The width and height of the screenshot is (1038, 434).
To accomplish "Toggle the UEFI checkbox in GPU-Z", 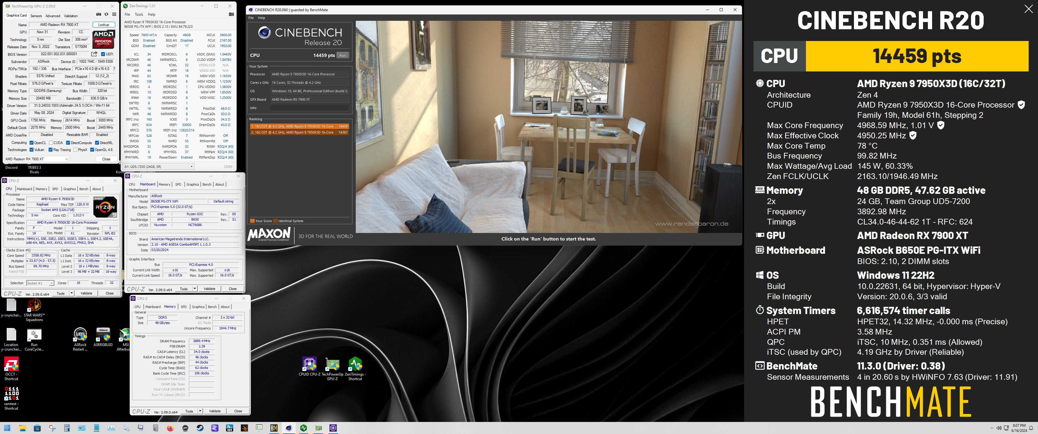I will tap(103, 54).
